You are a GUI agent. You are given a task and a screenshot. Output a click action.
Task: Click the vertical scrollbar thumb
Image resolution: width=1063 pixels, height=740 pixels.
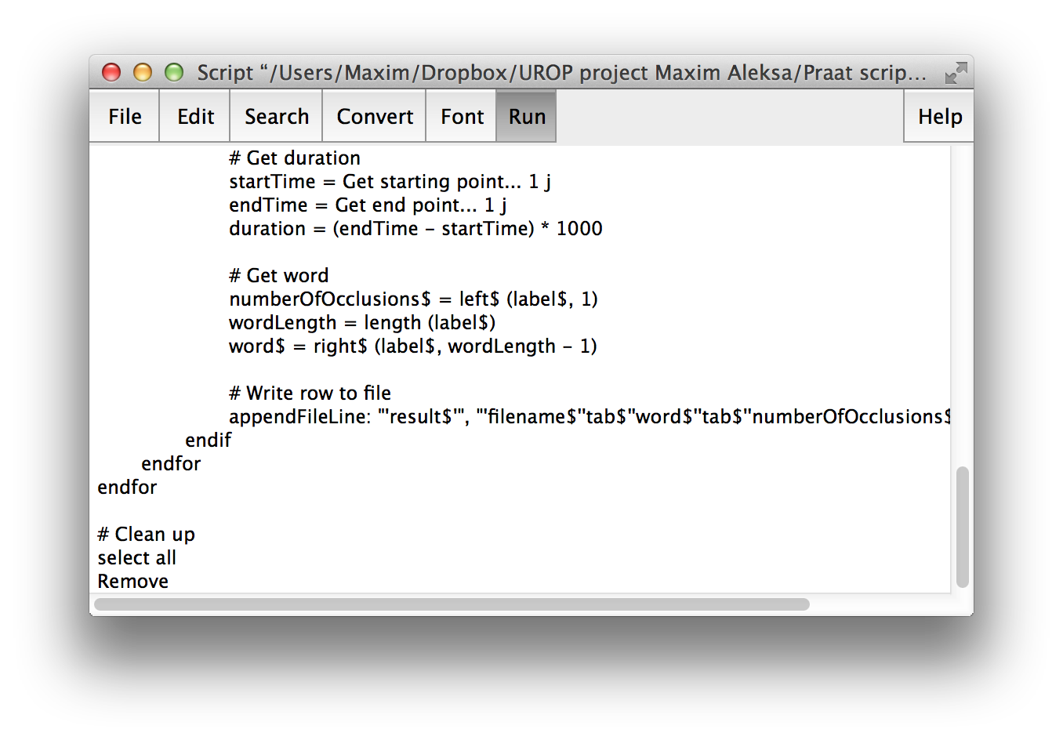(x=963, y=527)
